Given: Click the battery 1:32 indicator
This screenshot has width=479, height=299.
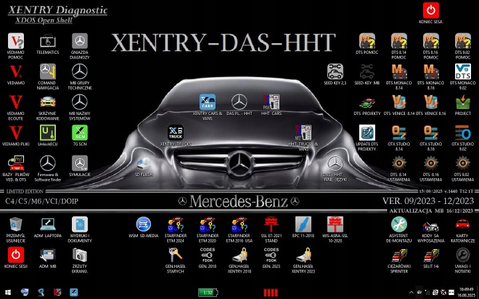Looking at the screenshot, I should pyautogui.click(x=208, y=292).
